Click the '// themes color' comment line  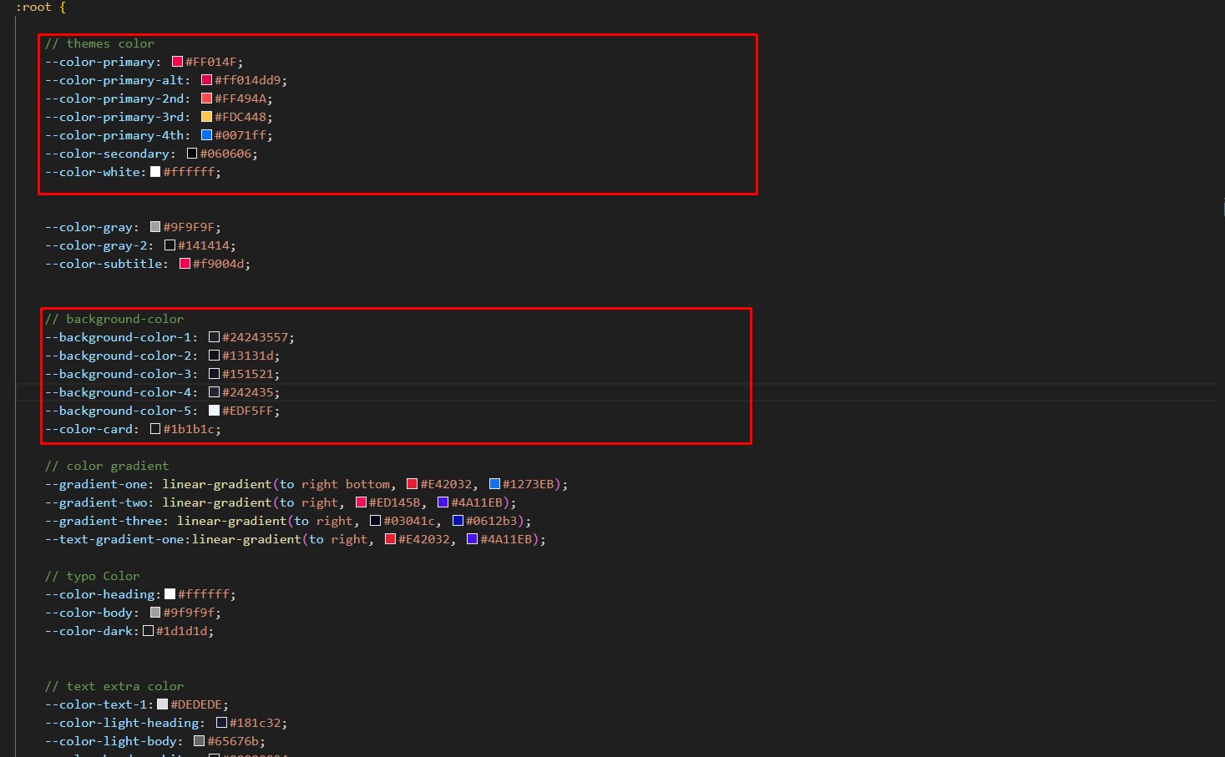click(x=99, y=43)
